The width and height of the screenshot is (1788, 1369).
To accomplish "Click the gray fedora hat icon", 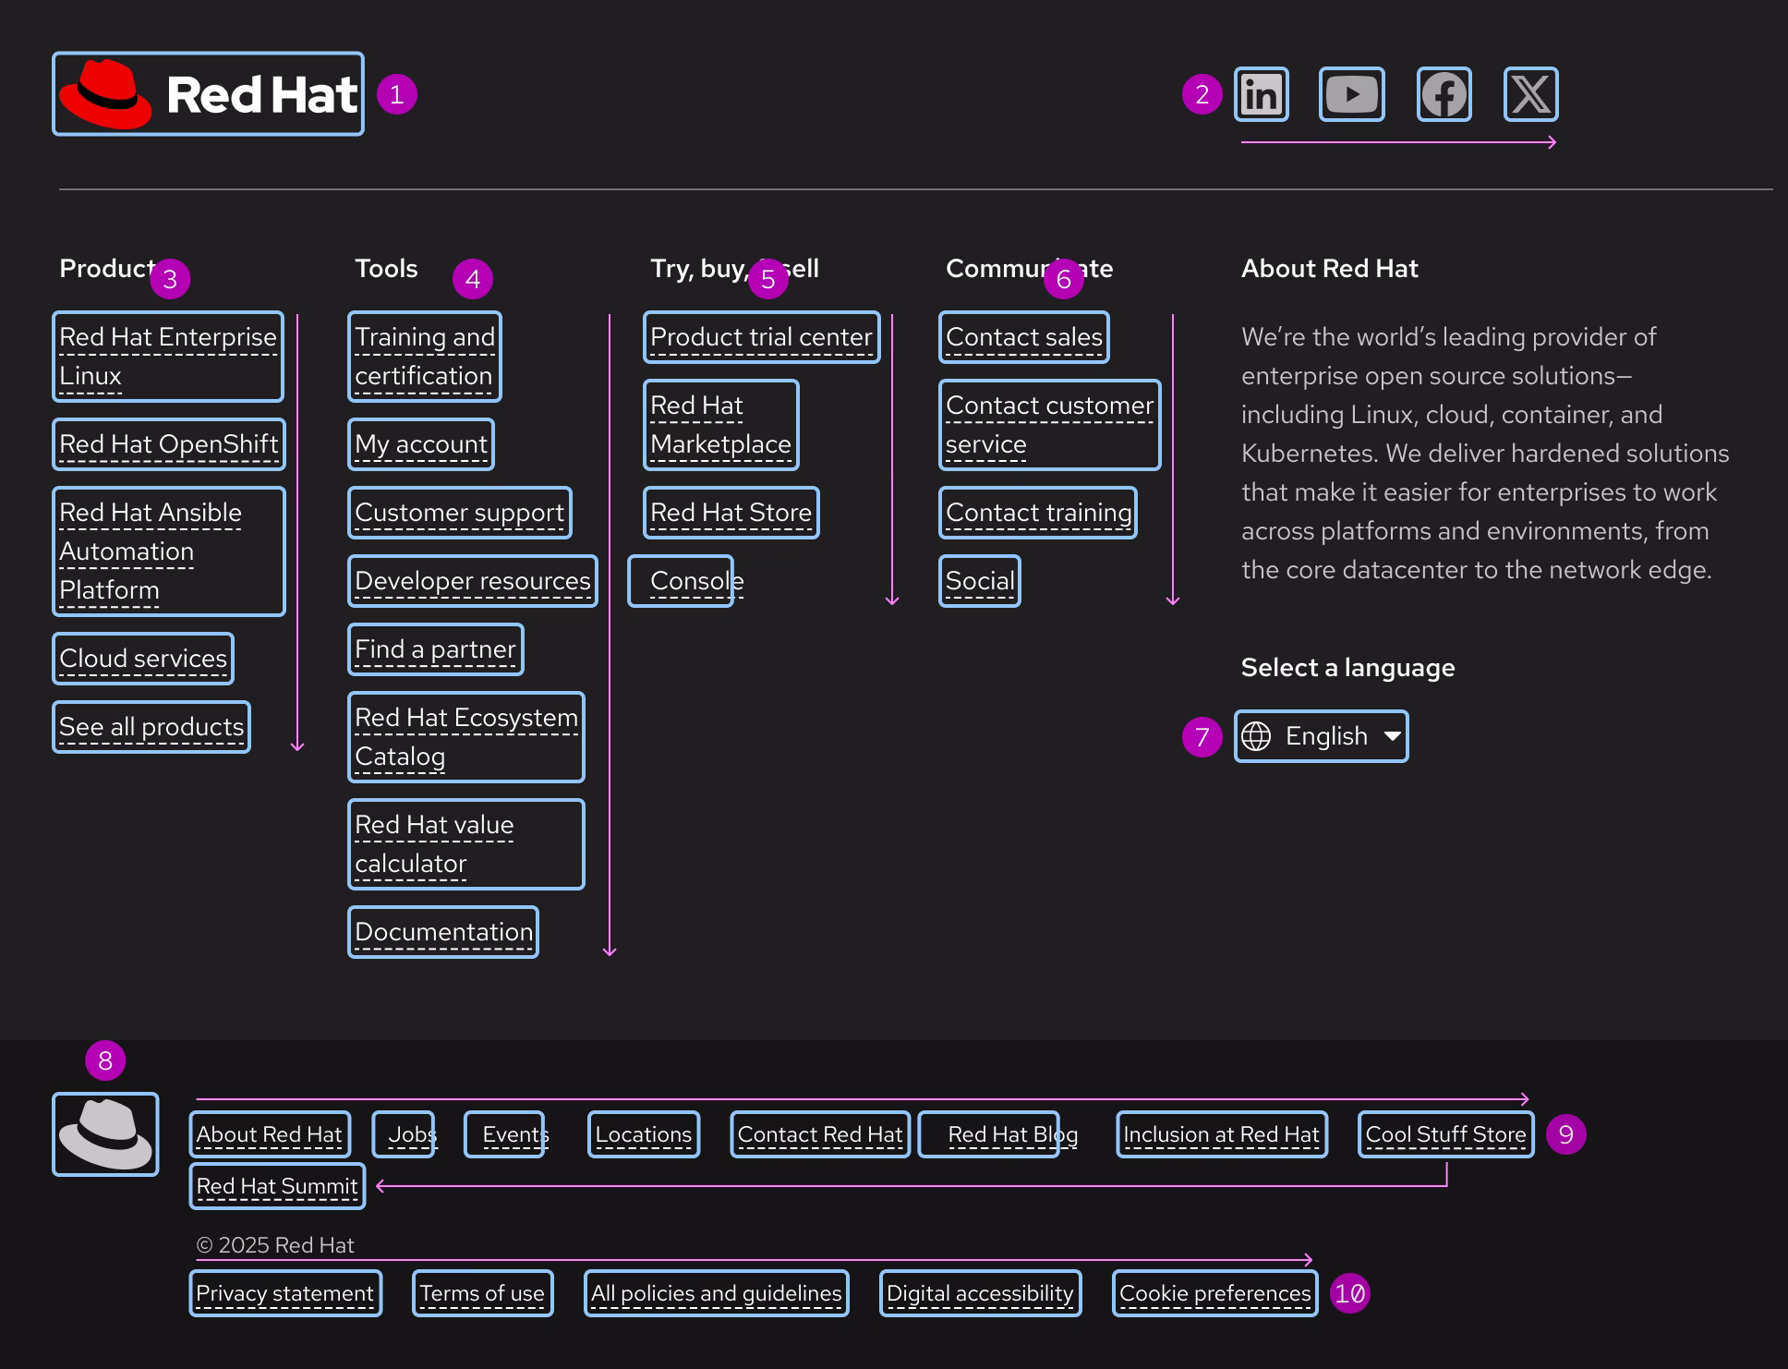I will pyautogui.click(x=105, y=1134).
